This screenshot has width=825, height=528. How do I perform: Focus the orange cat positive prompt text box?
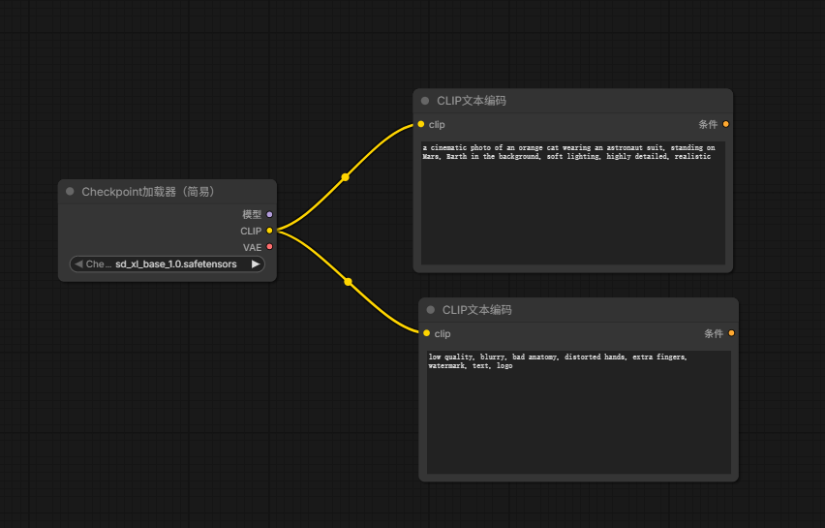pyautogui.click(x=573, y=202)
